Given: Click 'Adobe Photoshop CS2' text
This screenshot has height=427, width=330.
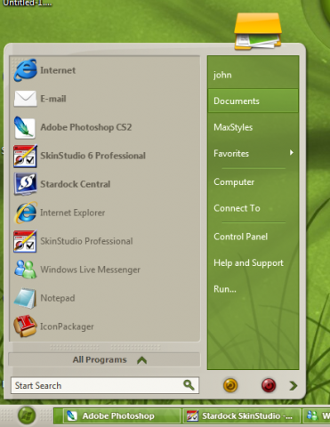Looking at the screenshot, I should pos(86,127).
